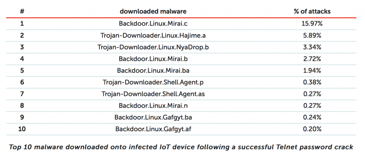Click the Trojan-Downloader.Shell.Agent.as cell
Screen dimensions: 365x160
tap(153, 94)
